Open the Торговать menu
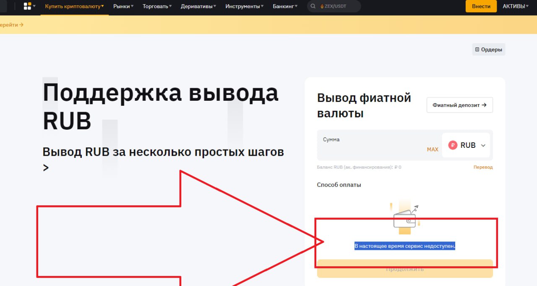This screenshot has width=537, height=286. pos(157,6)
